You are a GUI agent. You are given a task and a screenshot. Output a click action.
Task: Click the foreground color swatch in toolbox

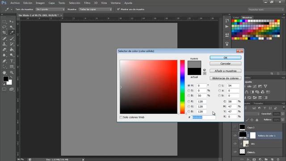pos(6,79)
